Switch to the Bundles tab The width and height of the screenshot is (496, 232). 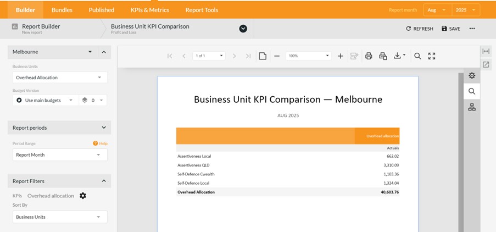point(62,10)
